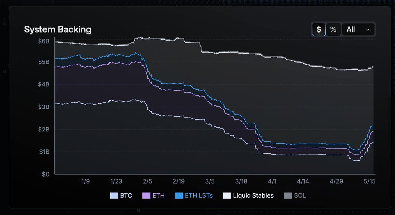Click the ETH purple color swatch
This screenshot has width=395, height=215.
pos(146,196)
